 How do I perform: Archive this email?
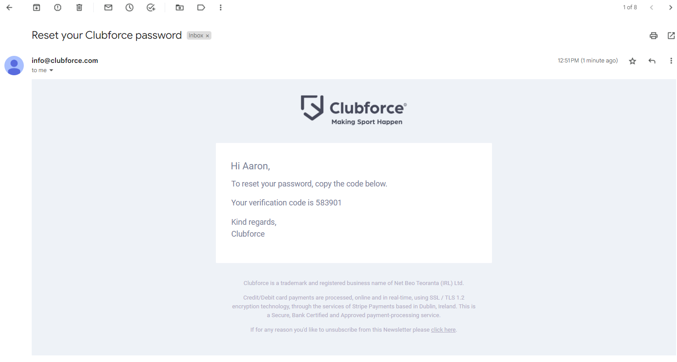tap(37, 7)
